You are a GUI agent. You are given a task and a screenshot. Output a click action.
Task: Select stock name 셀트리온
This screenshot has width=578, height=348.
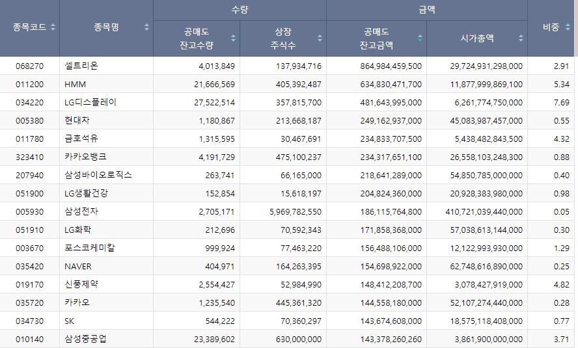click(x=81, y=66)
